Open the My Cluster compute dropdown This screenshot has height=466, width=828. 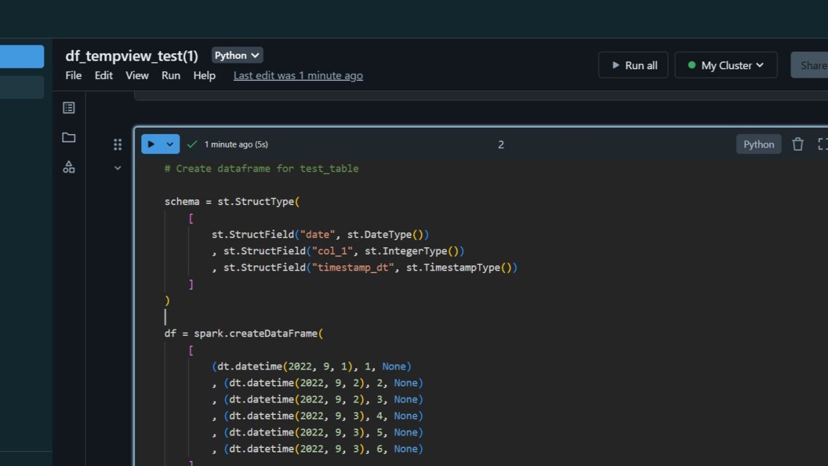[726, 65]
